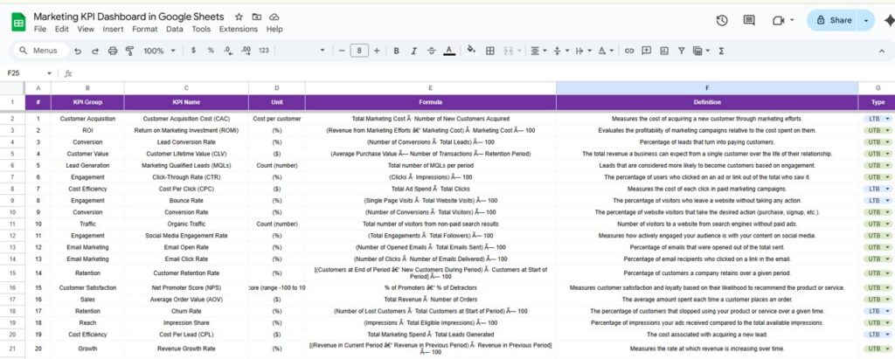Insert a link
Screen dimensions: 895x359
coord(629,51)
